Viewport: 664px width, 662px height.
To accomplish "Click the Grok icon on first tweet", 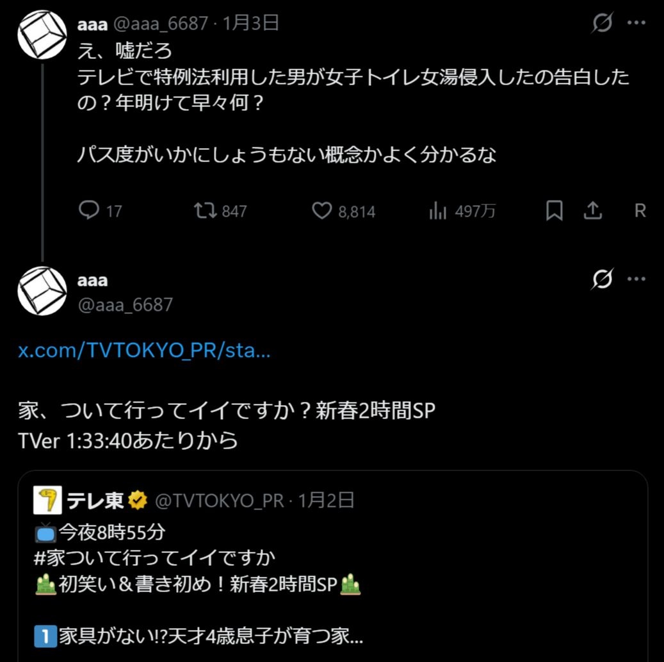I will tap(603, 24).
